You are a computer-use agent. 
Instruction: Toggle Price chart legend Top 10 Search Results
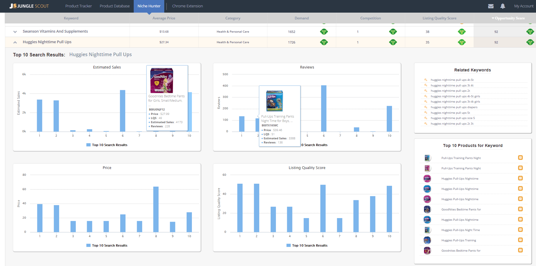(x=107, y=245)
